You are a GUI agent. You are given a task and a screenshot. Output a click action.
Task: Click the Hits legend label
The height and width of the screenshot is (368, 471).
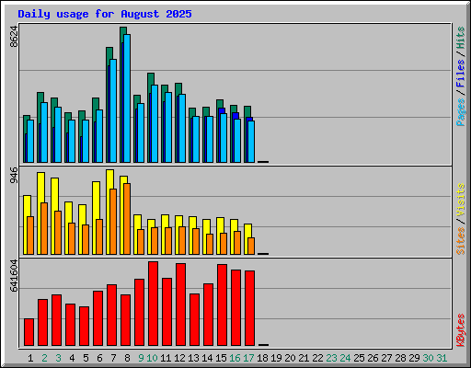(460, 38)
